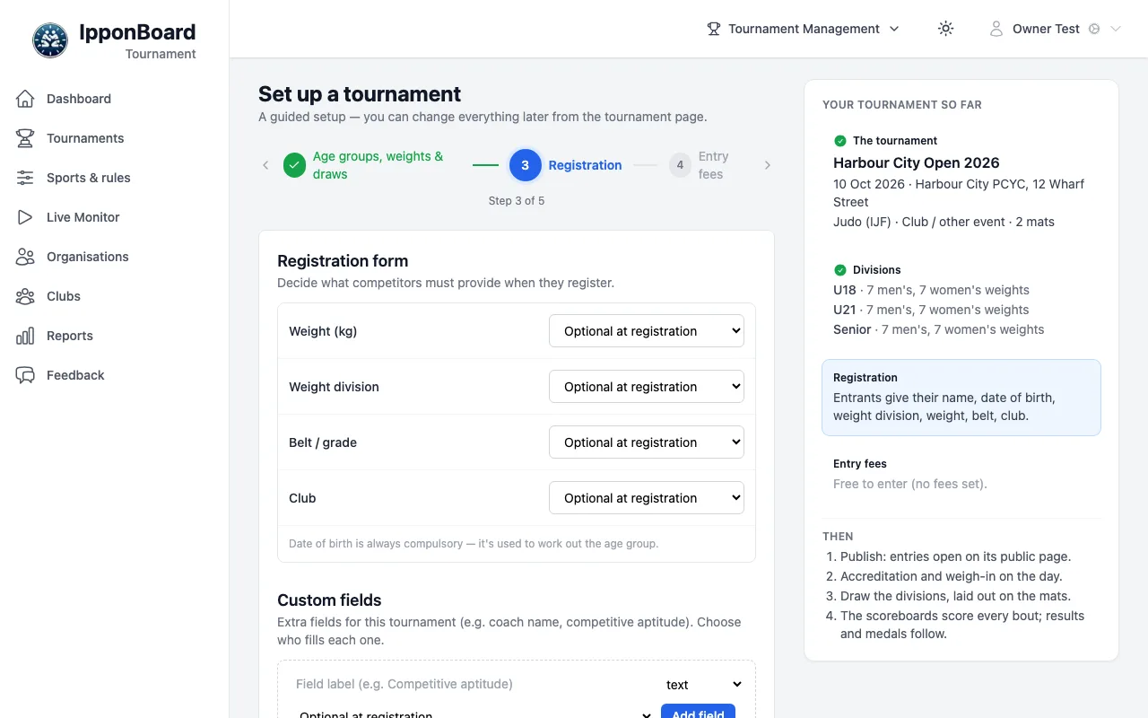Image resolution: width=1148 pixels, height=718 pixels.
Task: Change the Belt / grade requirement dropdown
Action: coord(647,442)
